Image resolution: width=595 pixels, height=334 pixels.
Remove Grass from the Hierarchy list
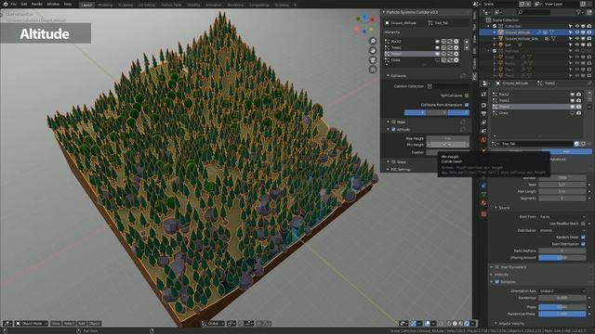point(456,59)
